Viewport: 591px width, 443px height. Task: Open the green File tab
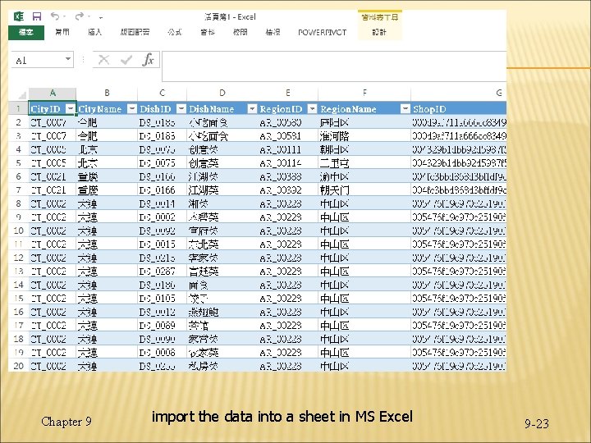[x=26, y=32]
